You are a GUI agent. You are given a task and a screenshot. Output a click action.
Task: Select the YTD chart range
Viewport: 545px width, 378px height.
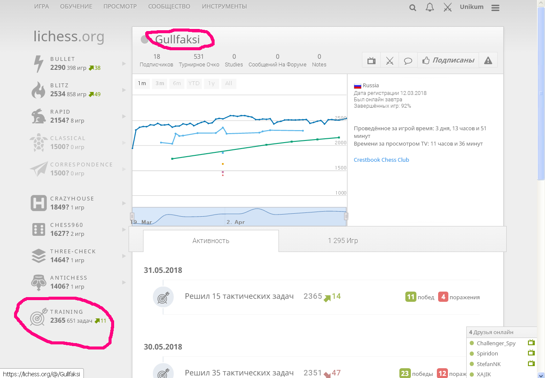coord(194,83)
